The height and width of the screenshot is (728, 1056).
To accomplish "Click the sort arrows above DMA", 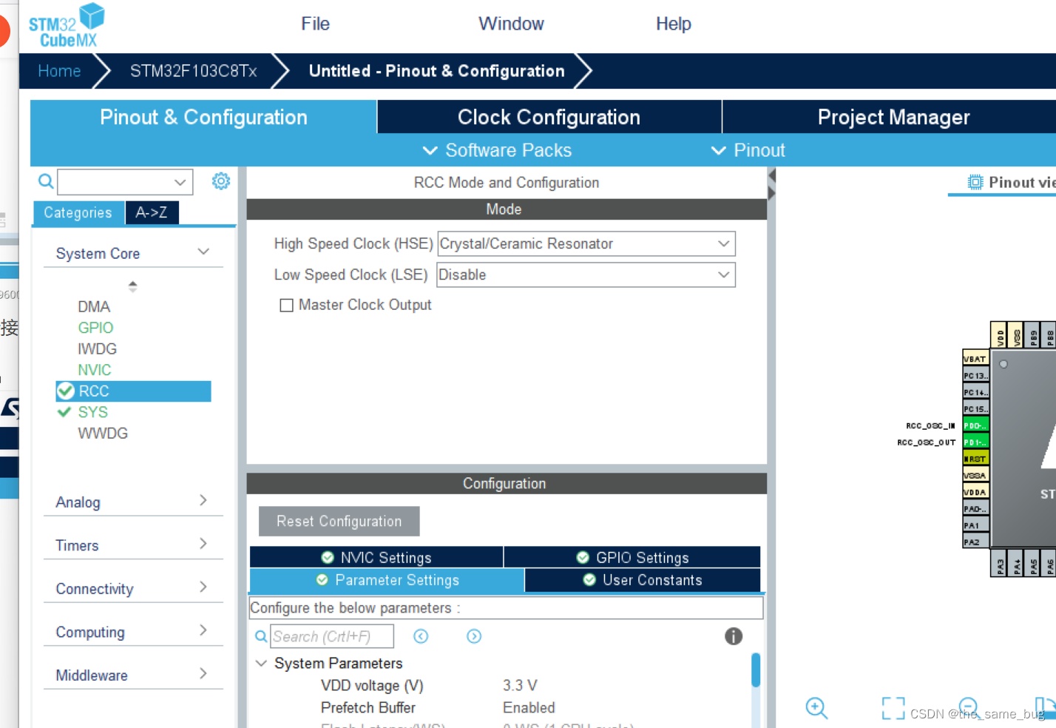I will tap(132, 286).
